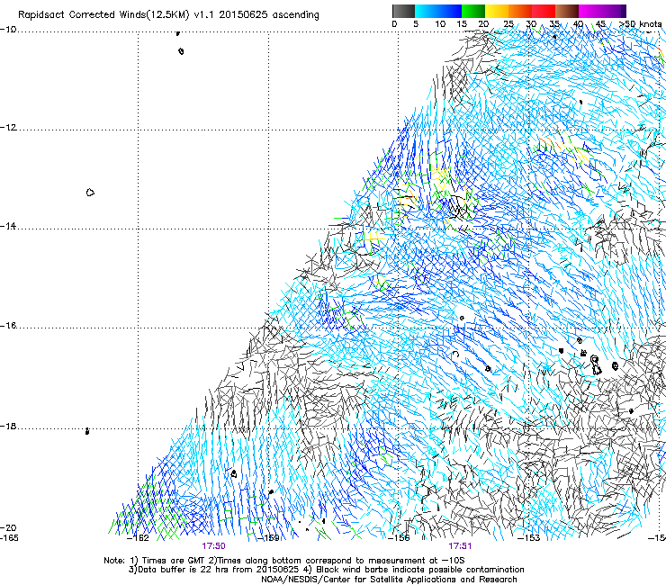Click the '-153' longitude axis label
666x585 pixels.
[x=529, y=538]
